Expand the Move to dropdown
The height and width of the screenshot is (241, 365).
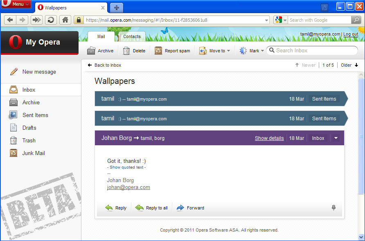228,51
